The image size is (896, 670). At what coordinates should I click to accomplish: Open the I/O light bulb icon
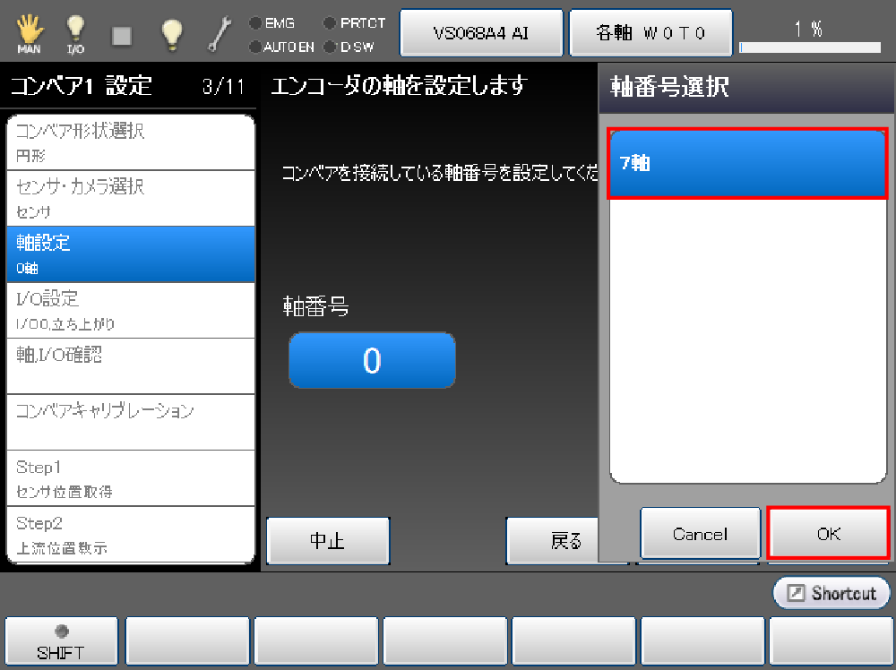(75, 34)
